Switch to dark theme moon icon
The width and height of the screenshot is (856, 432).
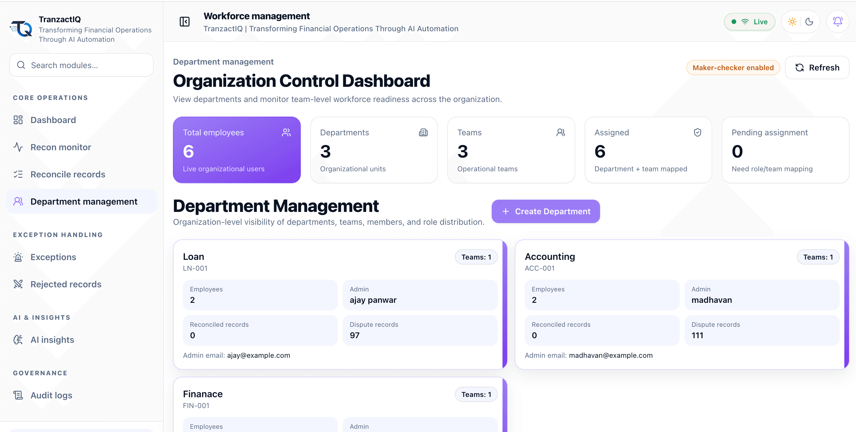(809, 22)
